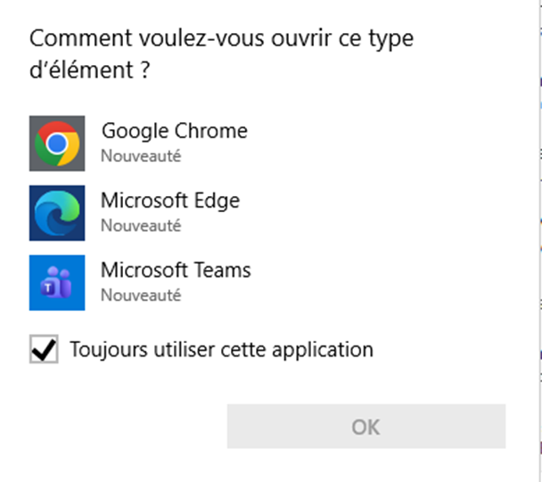Click the Google Chrome icon
This screenshot has width=542, height=482.
[57, 143]
